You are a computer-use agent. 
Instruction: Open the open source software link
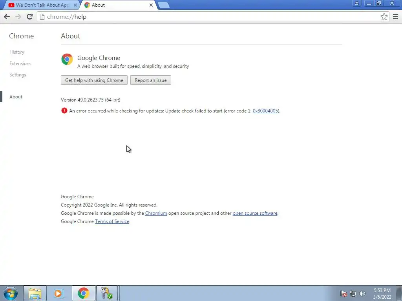click(255, 213)
